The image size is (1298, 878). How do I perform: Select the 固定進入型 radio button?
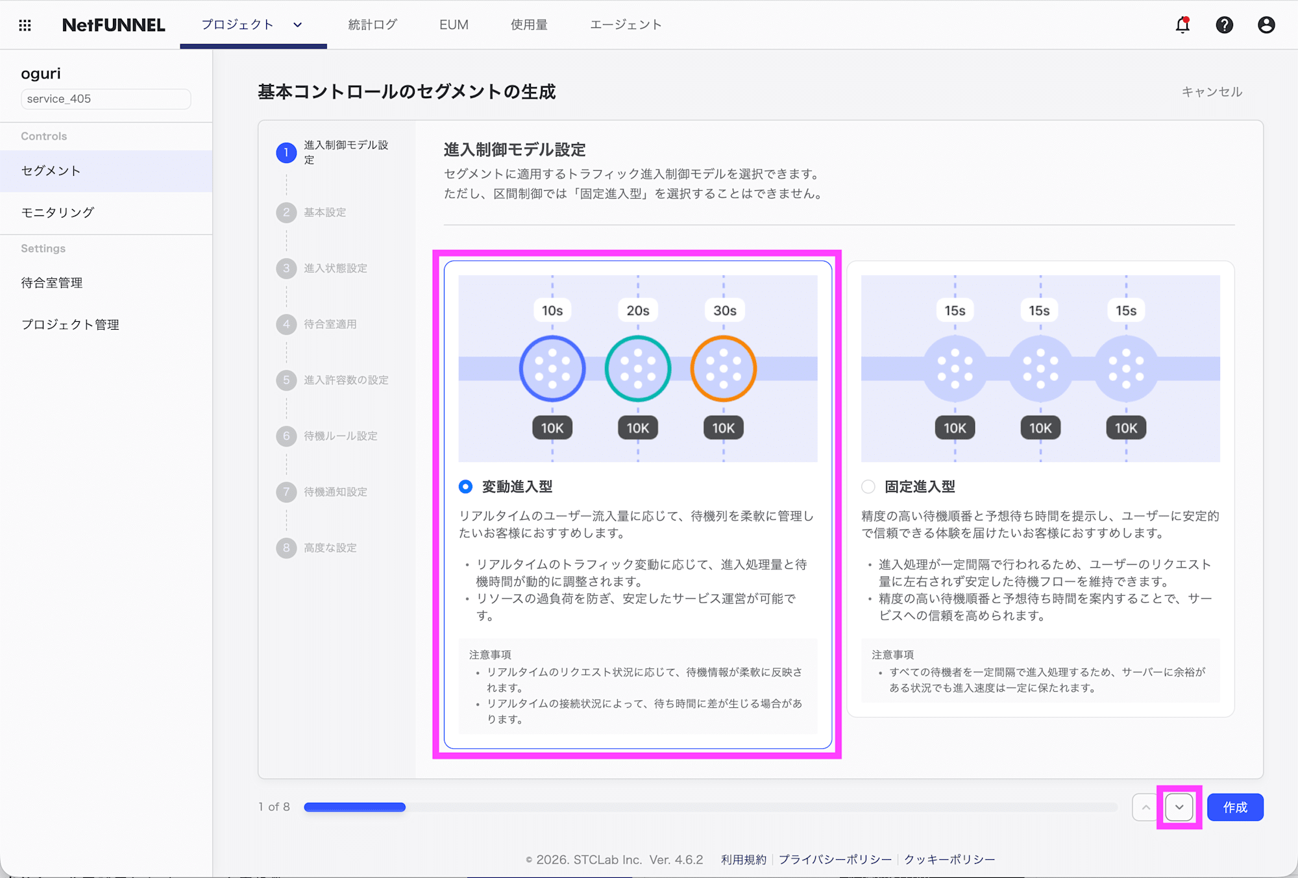coord(868,486)
